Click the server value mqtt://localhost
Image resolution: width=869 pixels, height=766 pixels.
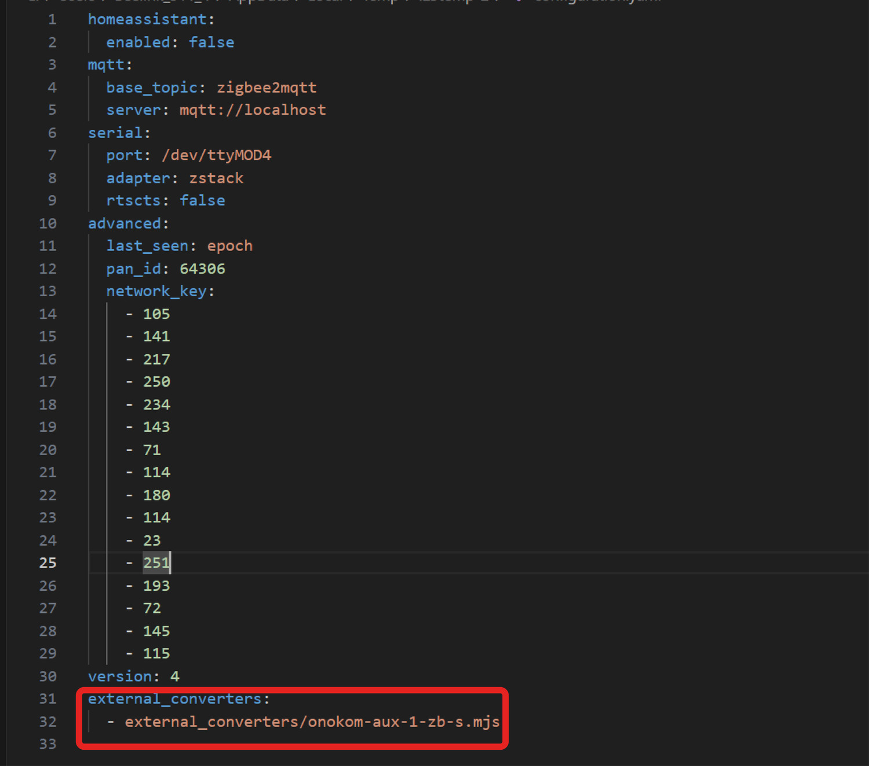[x=253, y=110]
